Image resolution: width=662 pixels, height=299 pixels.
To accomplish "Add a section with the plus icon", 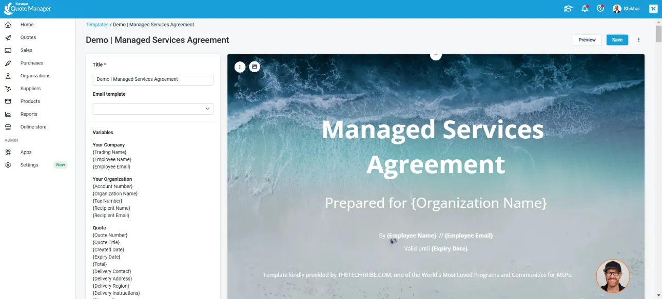I will tap(436, 54).
